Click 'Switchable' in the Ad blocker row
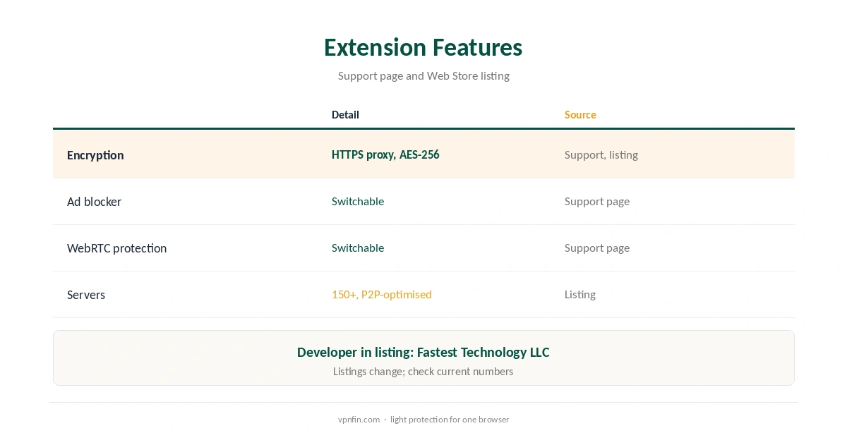Screen dimensions: 847x433 click(358, 201)
